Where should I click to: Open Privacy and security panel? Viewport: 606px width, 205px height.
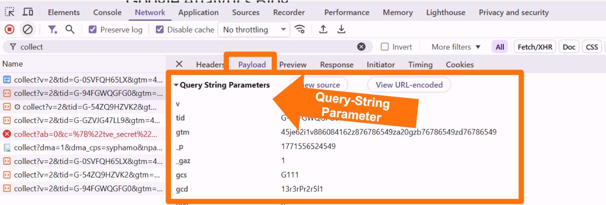coord(514,12)
